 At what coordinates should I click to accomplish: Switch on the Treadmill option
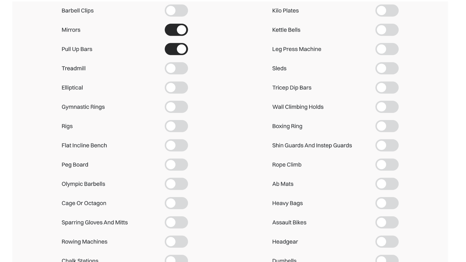click(x=176, y=68)
